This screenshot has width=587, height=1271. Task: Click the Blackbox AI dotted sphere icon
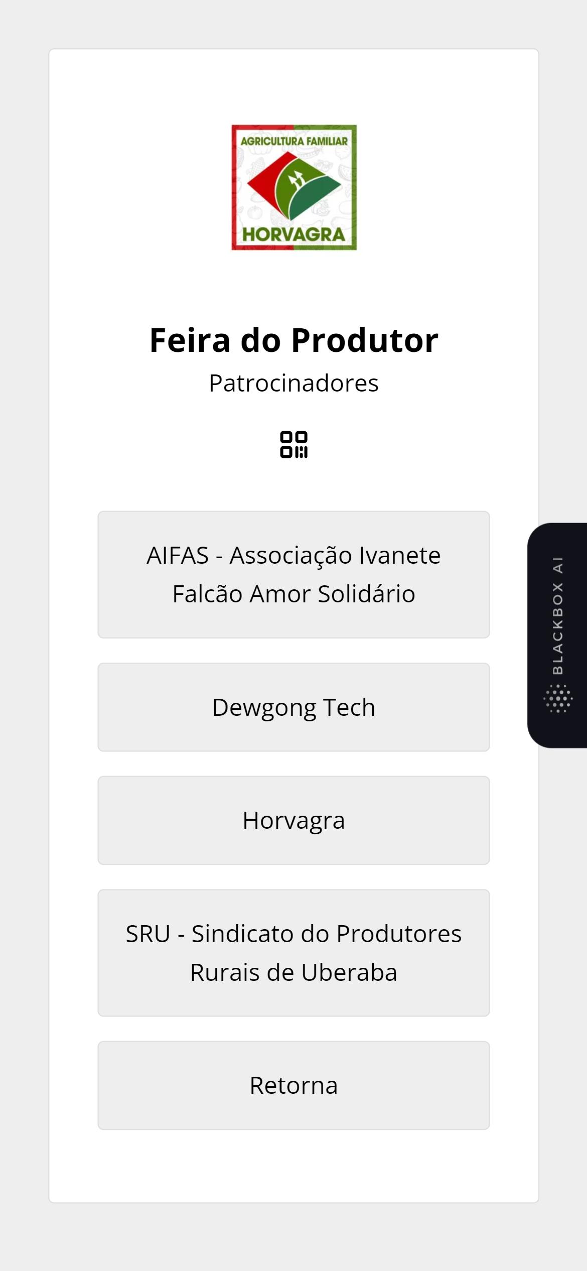pos(558,698)
